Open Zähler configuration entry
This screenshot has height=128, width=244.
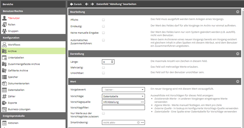(x=12, y=96)
